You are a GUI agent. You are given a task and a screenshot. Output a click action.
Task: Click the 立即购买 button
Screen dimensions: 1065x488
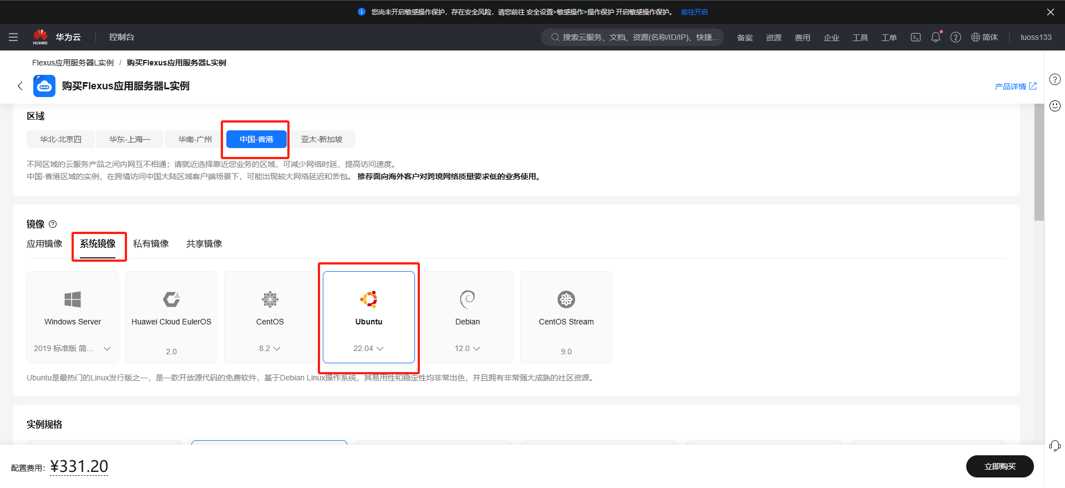click(1000, 466)
